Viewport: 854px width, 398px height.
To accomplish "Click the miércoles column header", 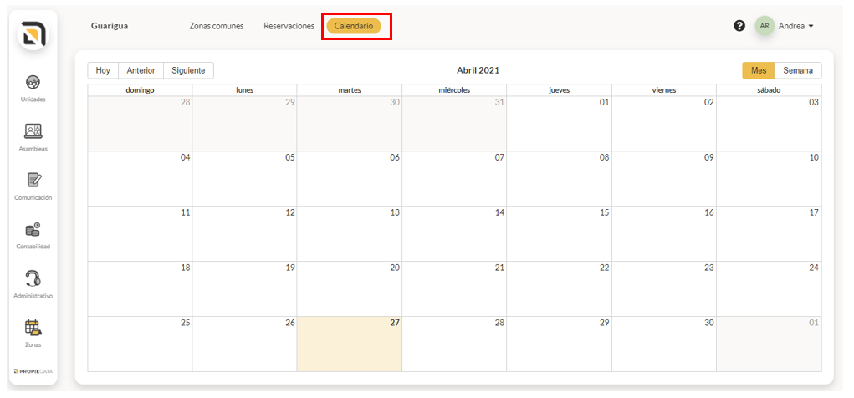I will (454, 90).
